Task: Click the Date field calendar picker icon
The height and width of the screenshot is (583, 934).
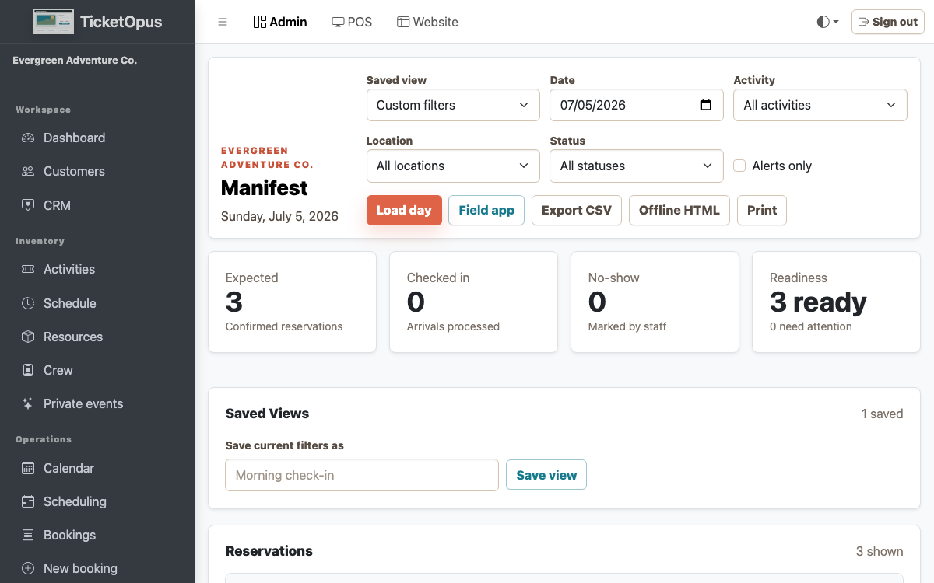Action: click(x=706, y=105)
